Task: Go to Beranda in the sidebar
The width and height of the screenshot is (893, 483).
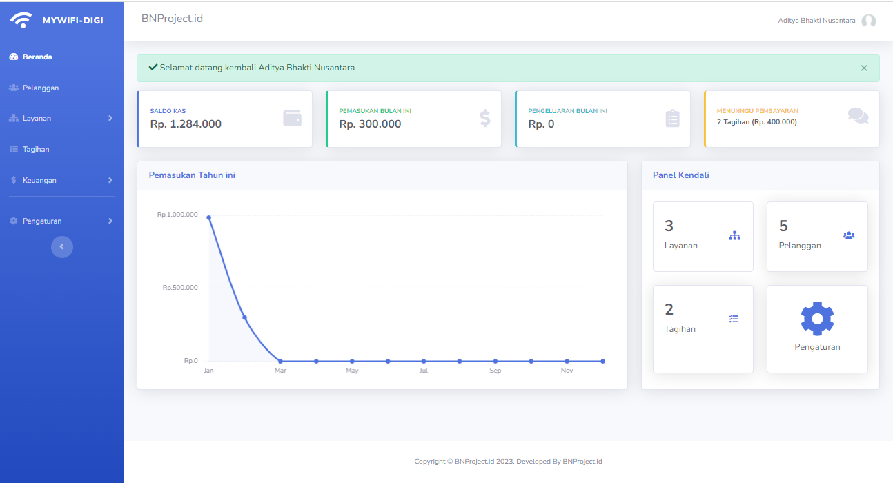Action: tap(37, 57)
